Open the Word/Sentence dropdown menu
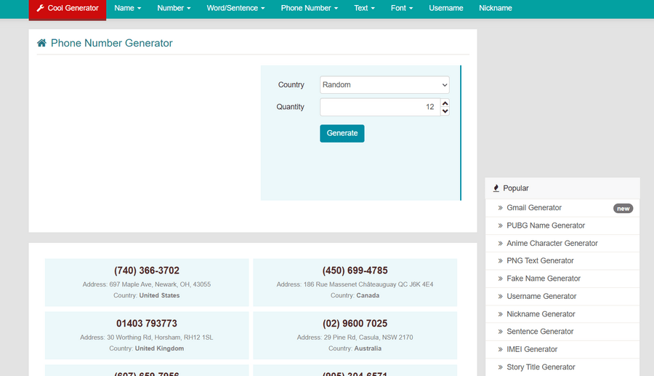Screen dimensions: 654x376 tap(235, 8)
